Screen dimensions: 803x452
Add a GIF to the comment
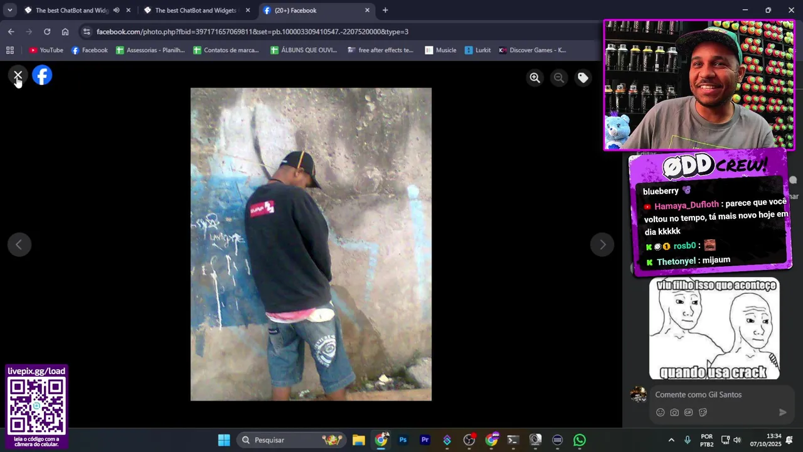click(689, 412)
